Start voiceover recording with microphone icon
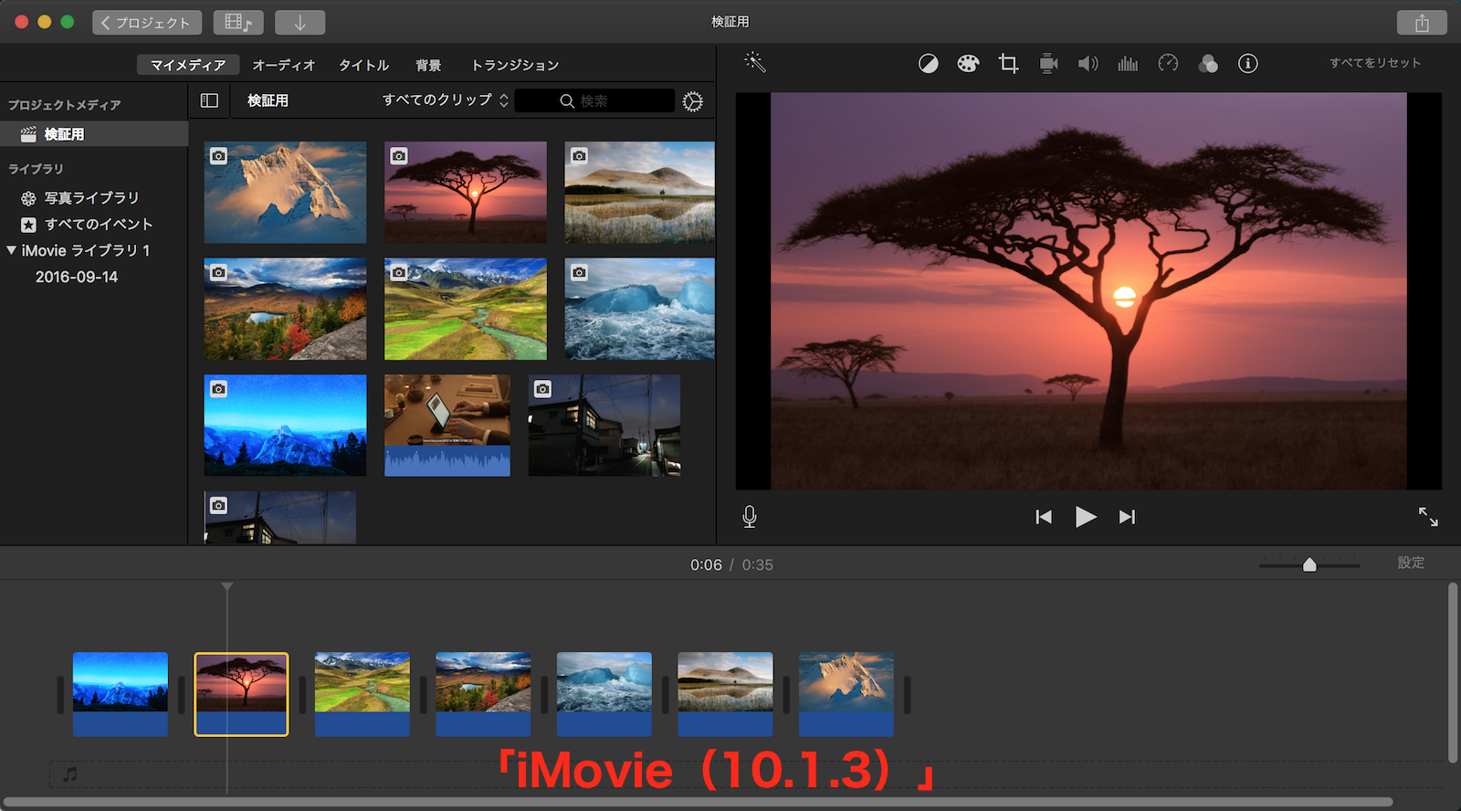The height and width of the screenshot is (811, 1461). (750, 517)
